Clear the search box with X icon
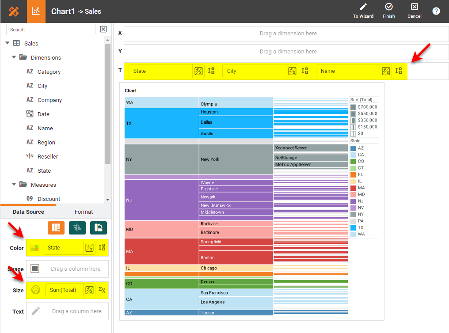The image size is (449, 333). (x=103, y=30)
